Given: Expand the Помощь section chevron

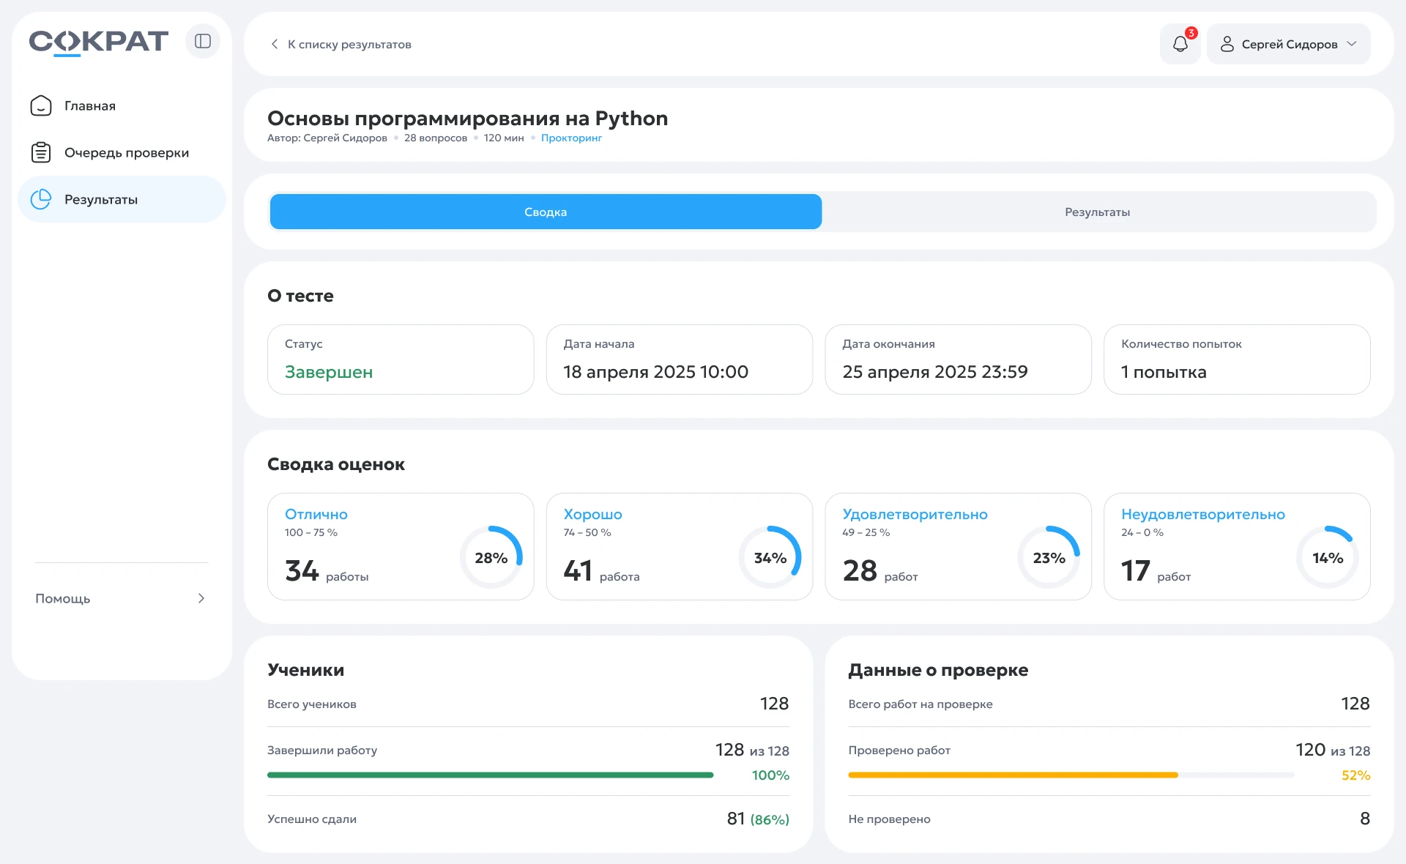Looking at the screenshot, I should click(201, 598).
